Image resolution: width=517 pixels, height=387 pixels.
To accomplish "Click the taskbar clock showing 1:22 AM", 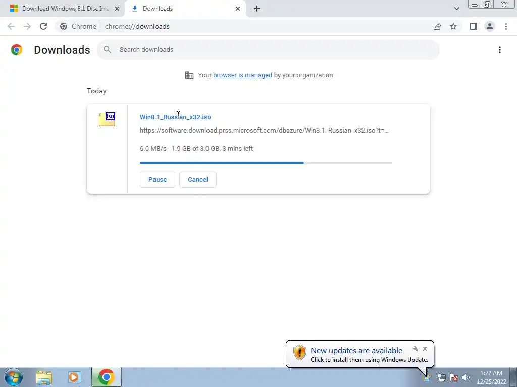I will [x=491, y=377].
